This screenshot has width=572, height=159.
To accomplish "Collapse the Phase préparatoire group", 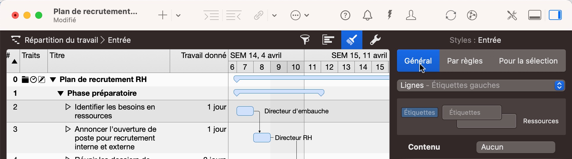I will [60, 93].
